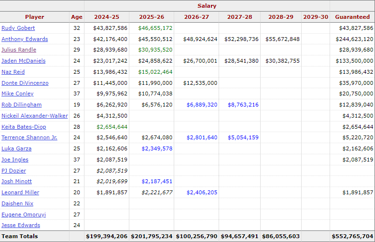Select Dillingham's blue $6,889,320 value
The image size is (375, 242).
coord(202,105)
